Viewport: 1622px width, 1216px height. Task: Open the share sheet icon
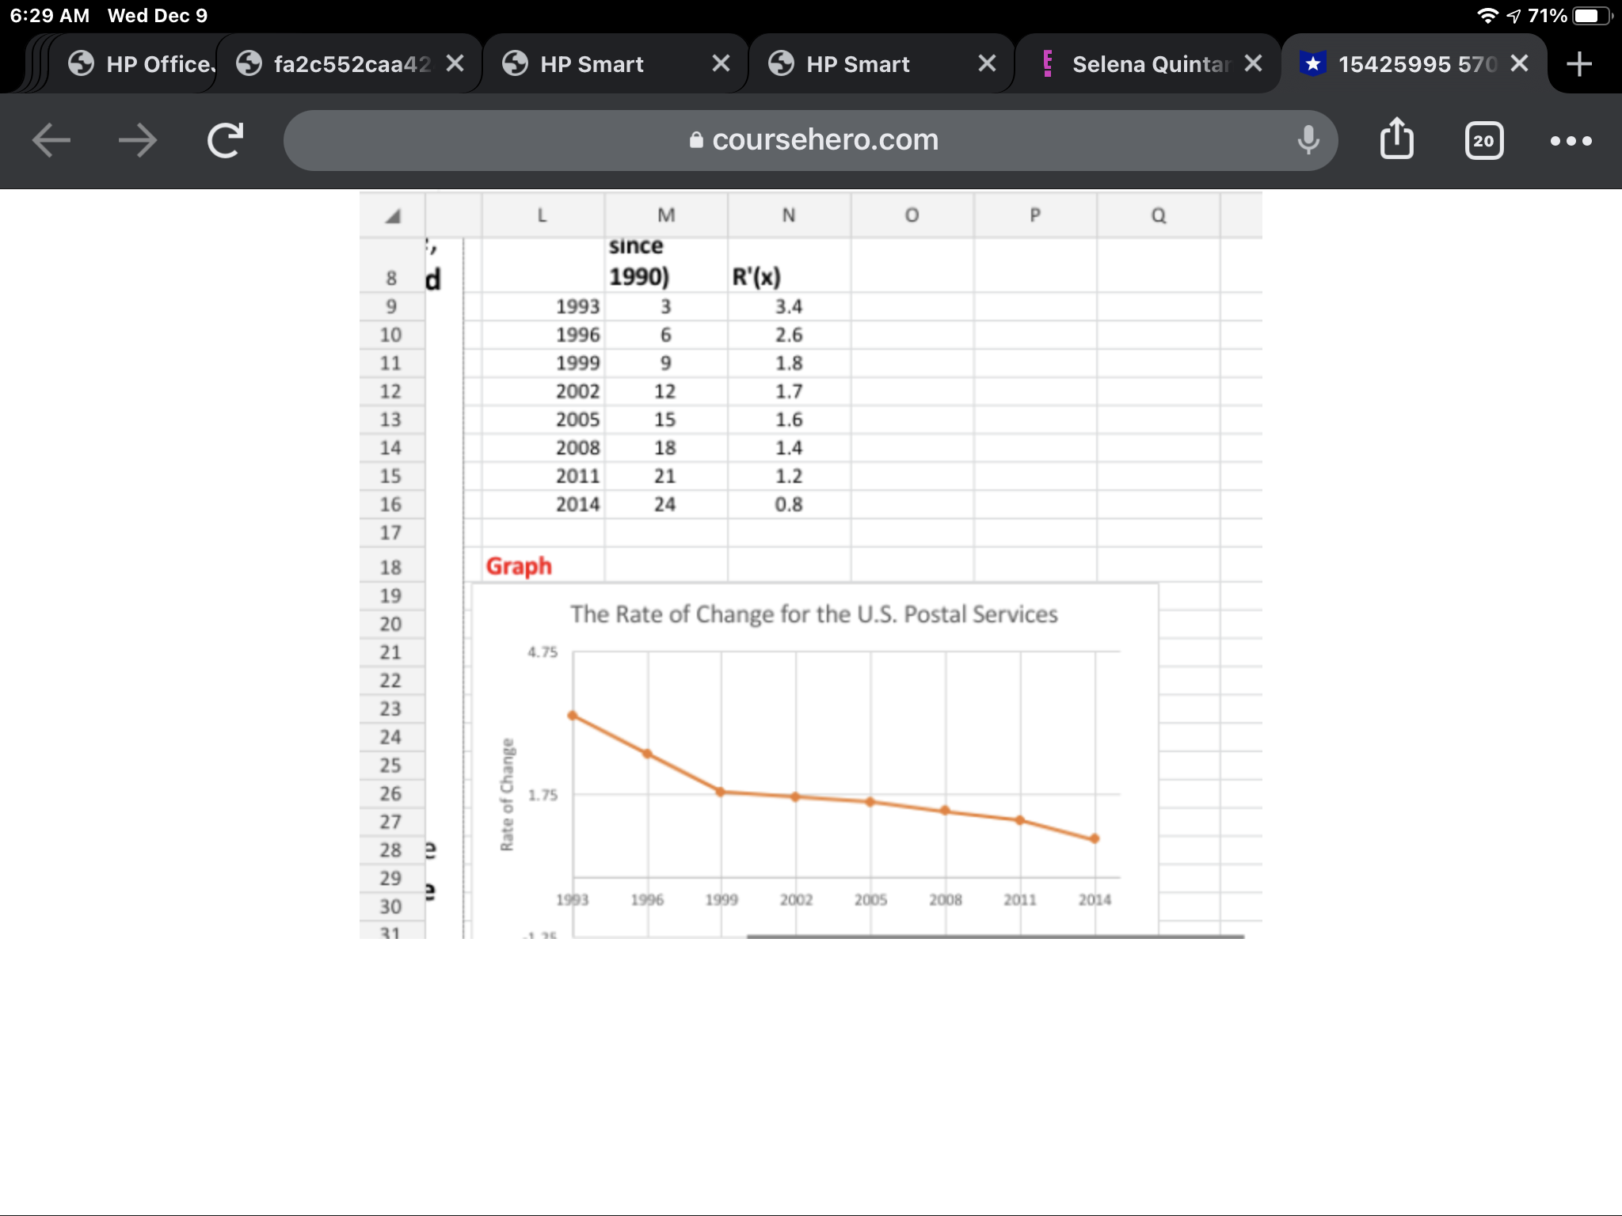coord(1396,139)
